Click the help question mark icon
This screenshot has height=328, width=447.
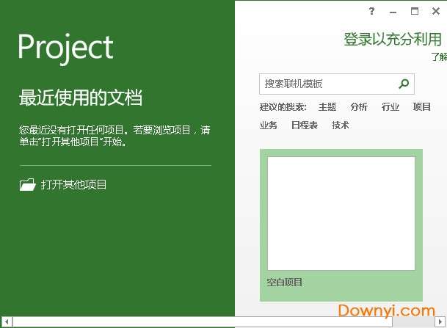point(371,12)
